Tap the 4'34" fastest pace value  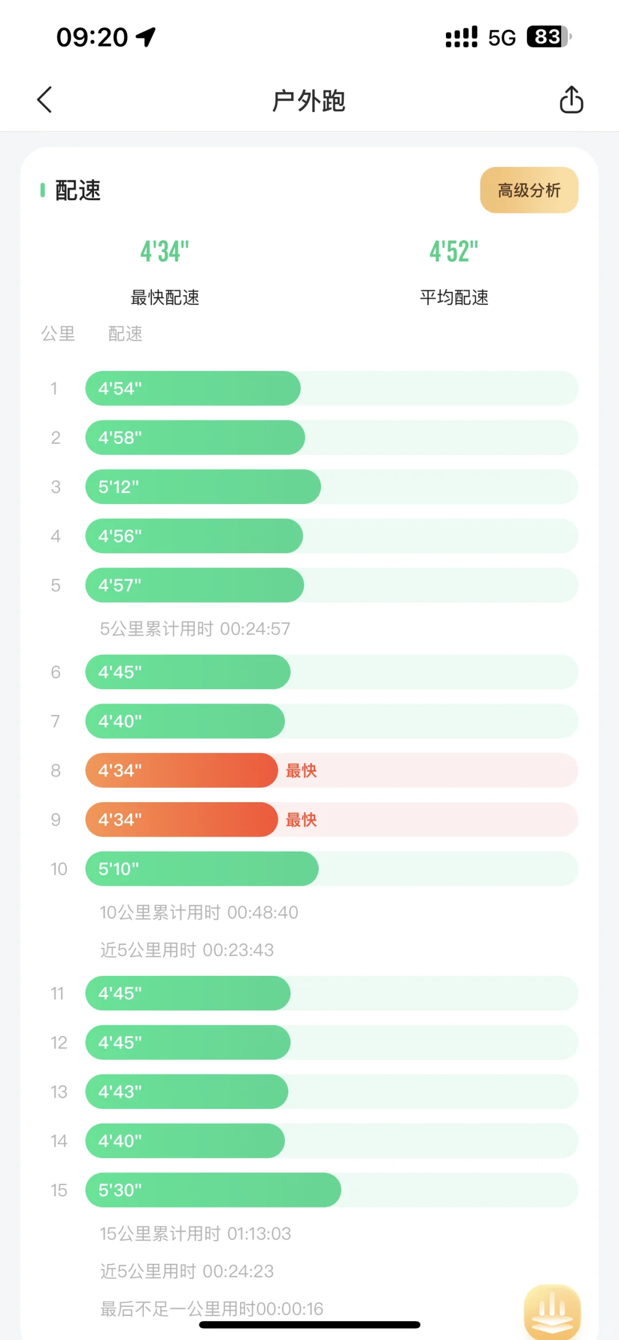pos(165,252)
